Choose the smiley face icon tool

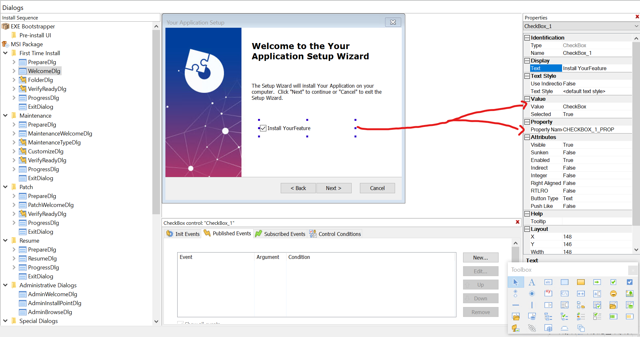point(613,294)
